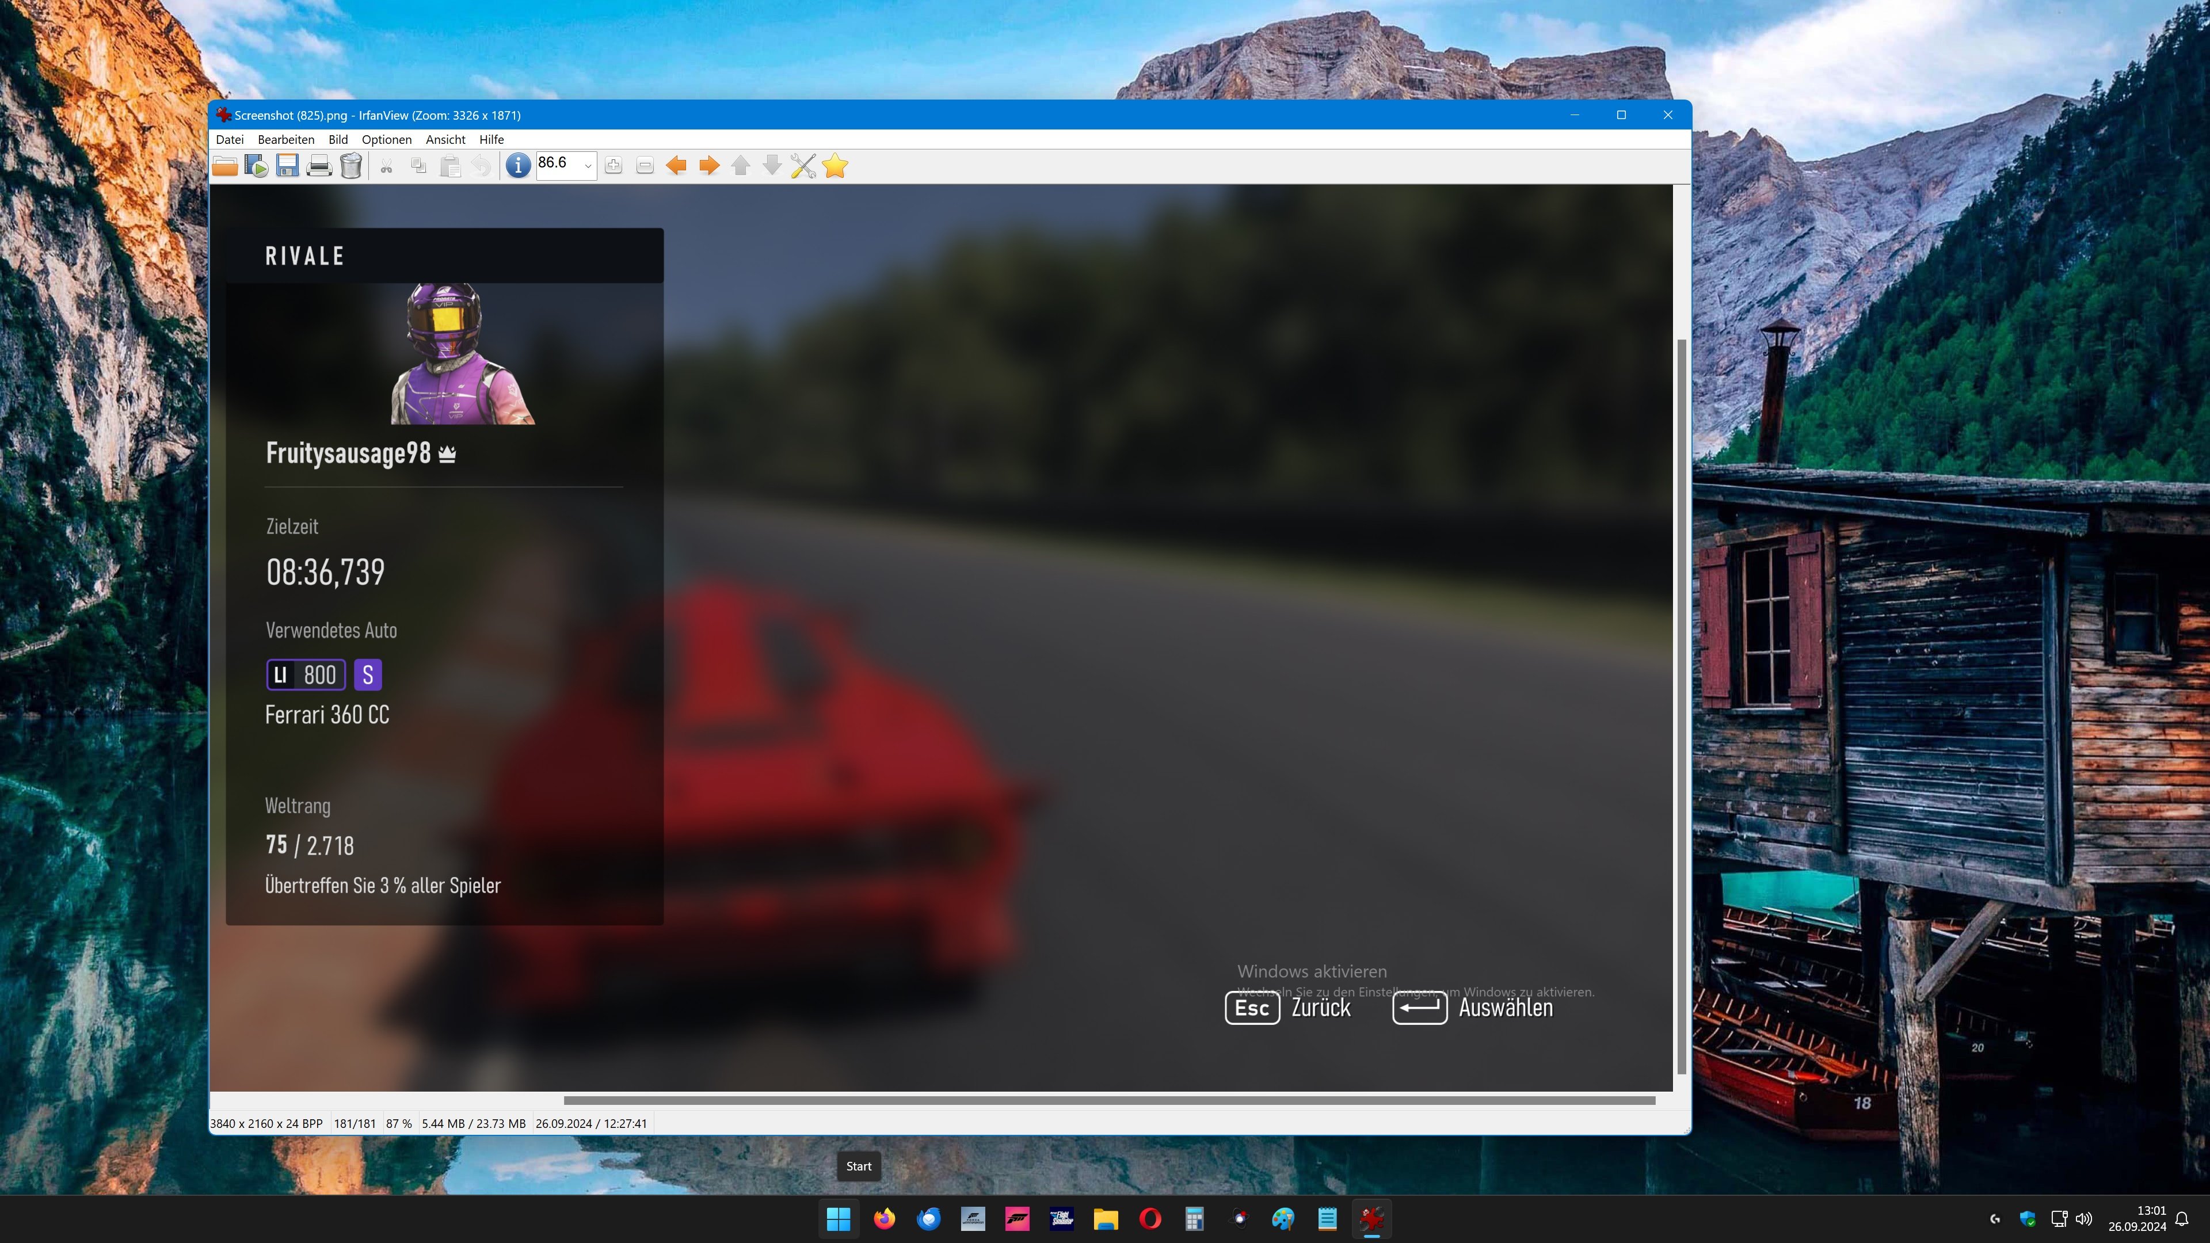Go to previous image orange left arrow
The height and width of the screenshot is (1243, 2210).
676,166
